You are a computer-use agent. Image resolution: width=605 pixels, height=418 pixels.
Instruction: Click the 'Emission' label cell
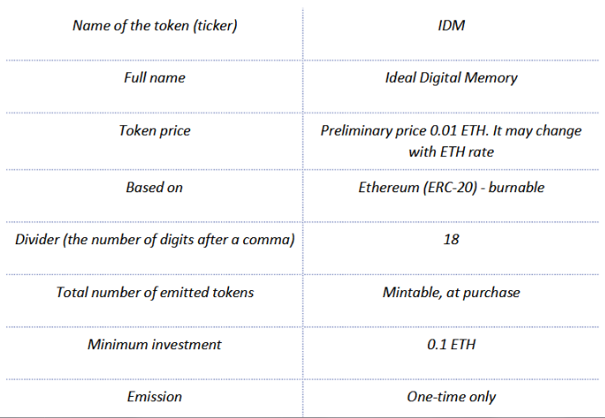[155, 397]
